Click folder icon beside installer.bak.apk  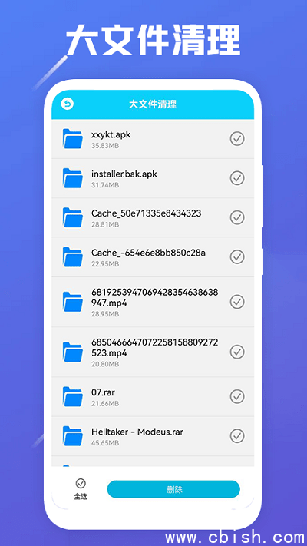73,178
